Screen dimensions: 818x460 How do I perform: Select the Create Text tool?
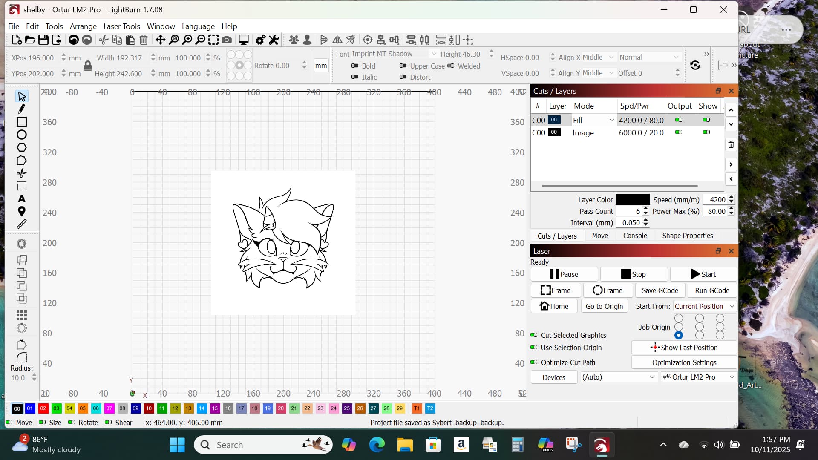tap(21, 199)
